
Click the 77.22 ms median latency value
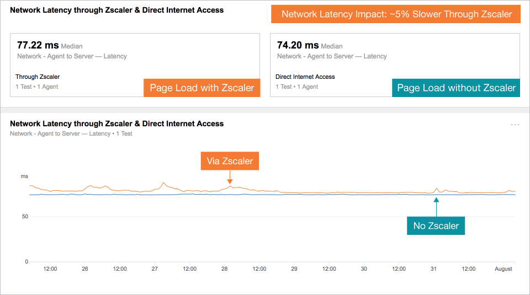(x=38, y=45)
